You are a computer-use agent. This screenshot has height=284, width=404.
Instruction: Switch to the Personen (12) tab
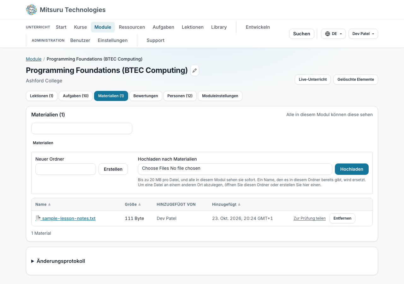click(180, 96)
